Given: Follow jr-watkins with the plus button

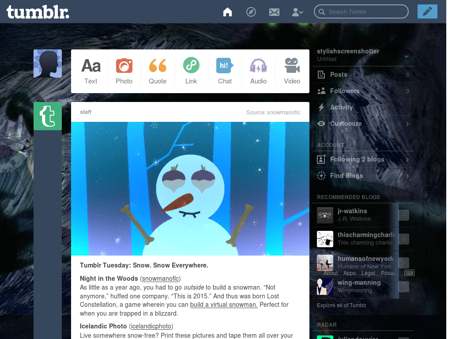Looking at the screenshot, I should coord(403,215).
